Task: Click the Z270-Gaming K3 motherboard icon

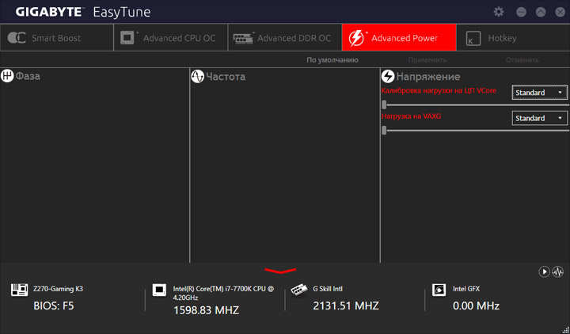Action: pyautogui.click(x=19, y=290)
